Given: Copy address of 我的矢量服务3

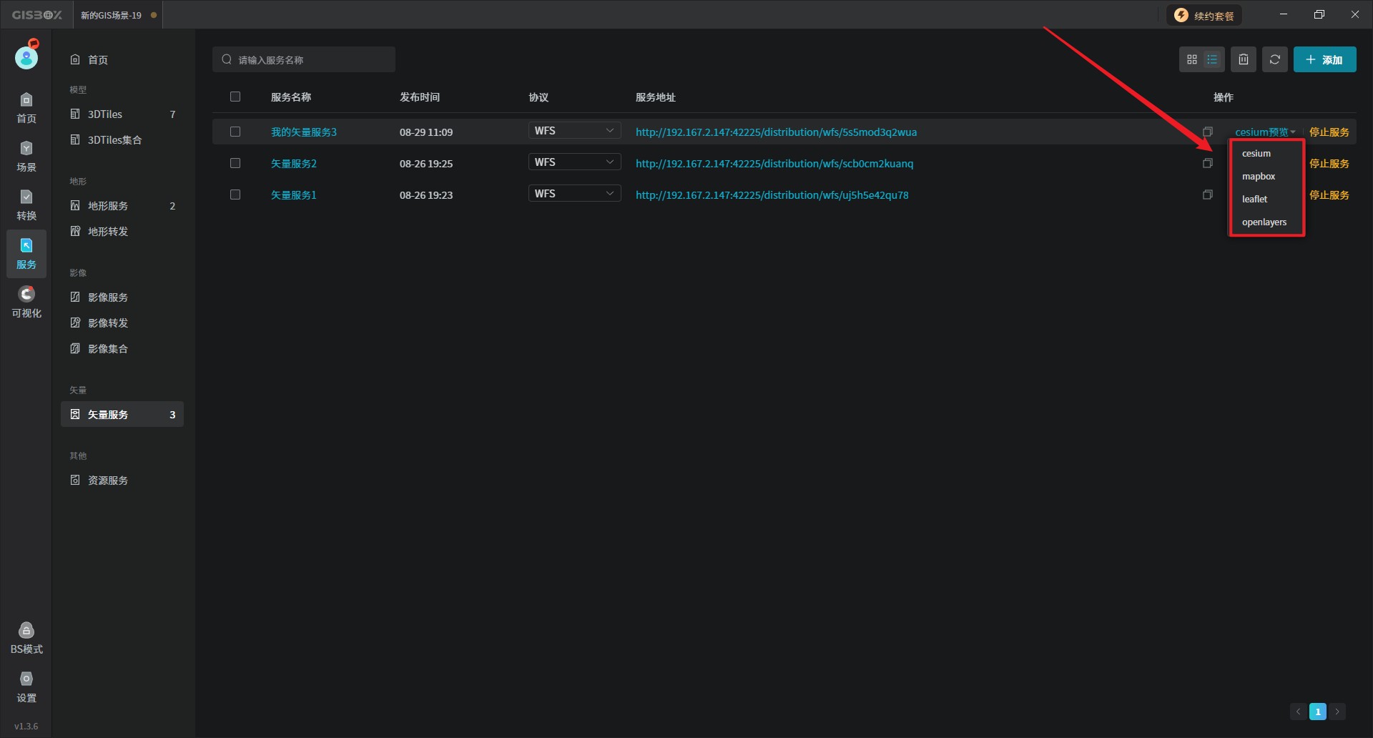Looking at the screenshot, I should pyautogui.click(x=1208, y=132).
